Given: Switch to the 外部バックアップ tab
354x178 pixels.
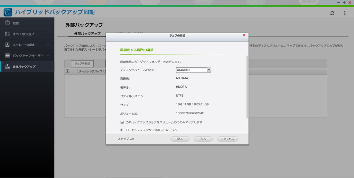Looking at the screenshot, I should [87, 33].
